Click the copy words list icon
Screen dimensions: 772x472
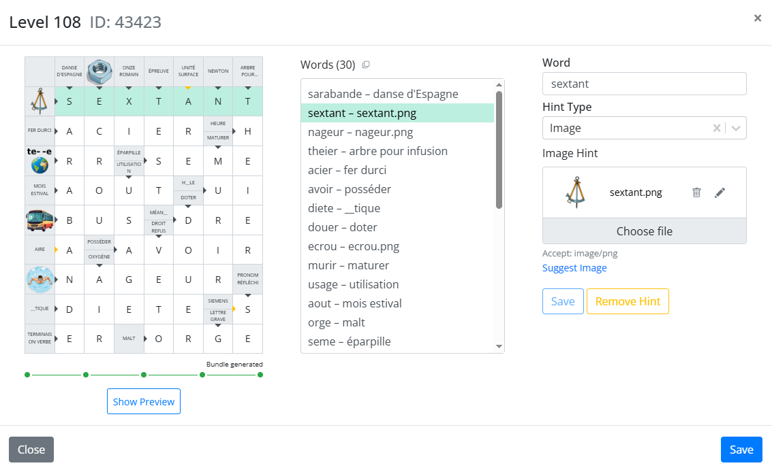366,65
